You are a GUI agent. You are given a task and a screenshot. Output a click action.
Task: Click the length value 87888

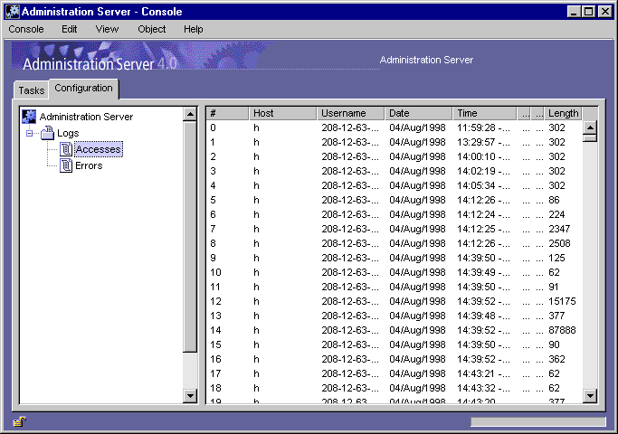point(562,330)
